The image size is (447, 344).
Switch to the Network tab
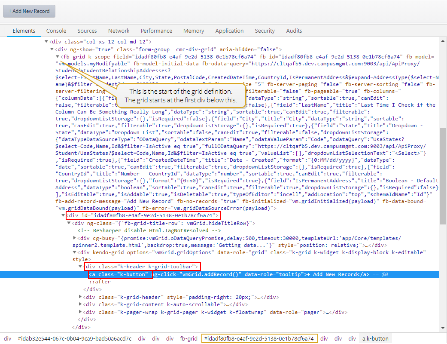(x=119, y=31)
